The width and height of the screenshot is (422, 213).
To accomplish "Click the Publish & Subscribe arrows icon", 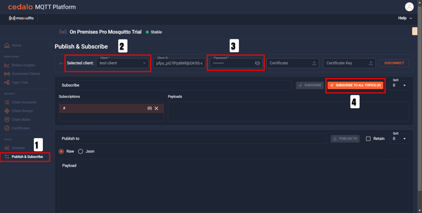I will tap(7, 157).
